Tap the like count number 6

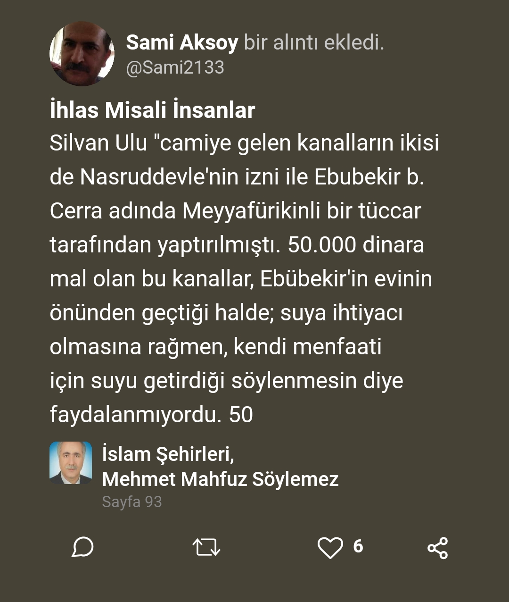(x=358, y=546)
